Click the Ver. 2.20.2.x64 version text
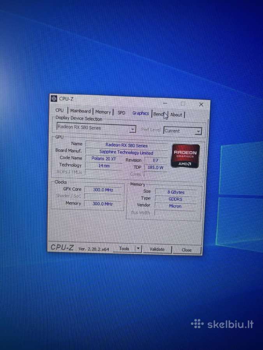 point(94,249)
